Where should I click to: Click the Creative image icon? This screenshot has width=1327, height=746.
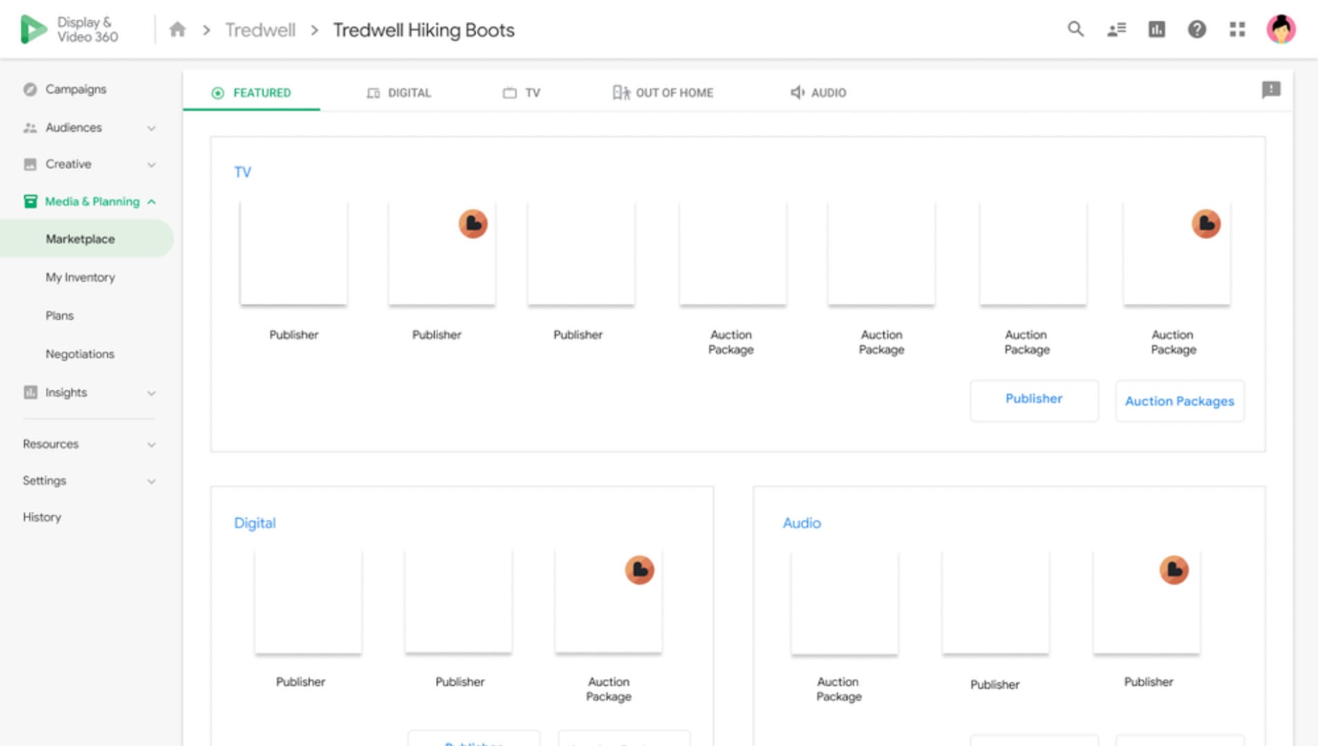coord(30,164)
